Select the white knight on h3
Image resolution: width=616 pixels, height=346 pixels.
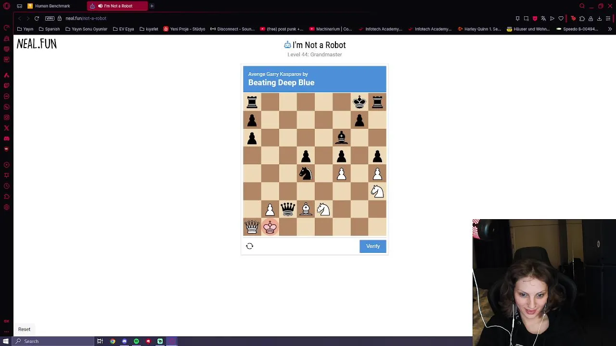377,191
